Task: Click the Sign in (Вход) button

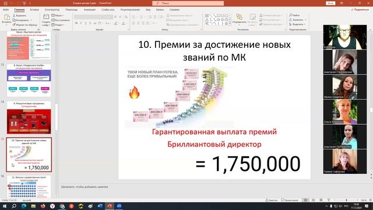Action: (x=330, y=3)
